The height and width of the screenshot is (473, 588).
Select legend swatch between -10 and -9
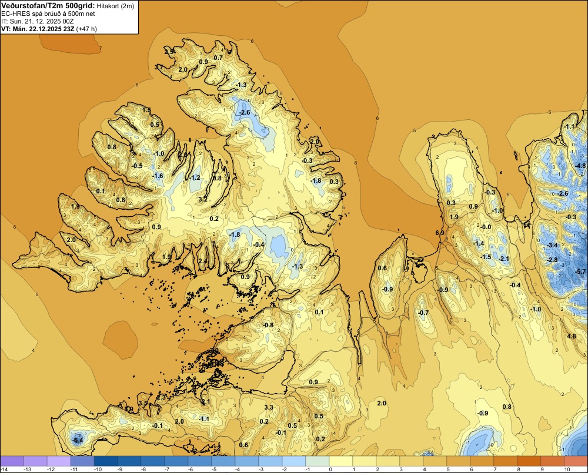click(x=106, y=461)
